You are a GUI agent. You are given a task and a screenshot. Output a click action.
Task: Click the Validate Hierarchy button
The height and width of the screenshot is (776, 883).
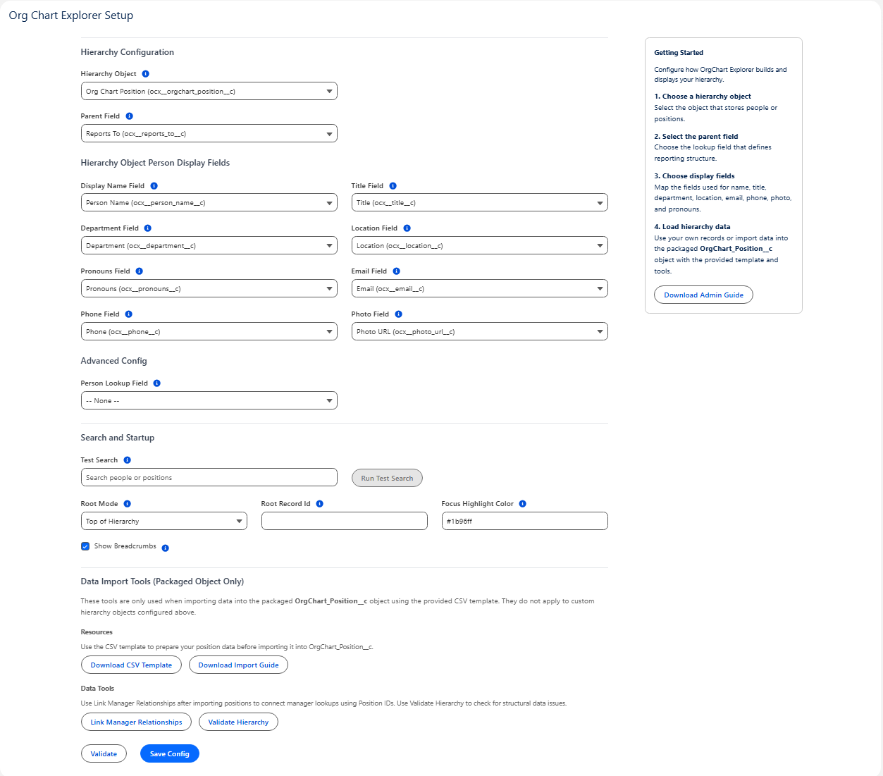click(238, 722)
